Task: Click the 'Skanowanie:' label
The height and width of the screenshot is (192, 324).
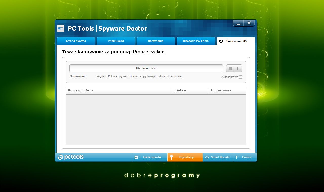Action: pos(78,76)
